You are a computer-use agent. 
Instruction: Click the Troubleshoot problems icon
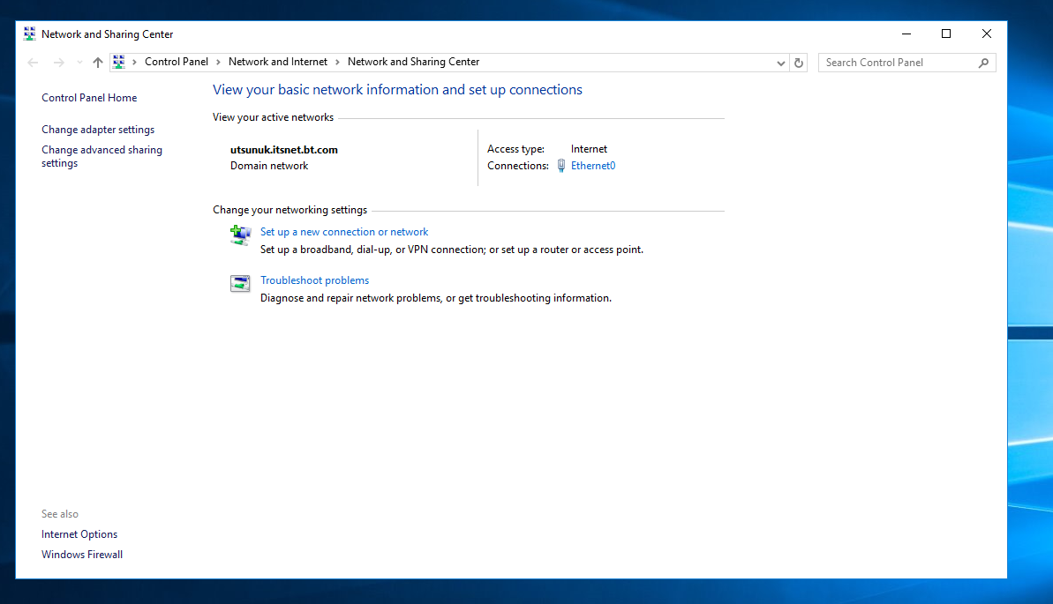[240, 283]
